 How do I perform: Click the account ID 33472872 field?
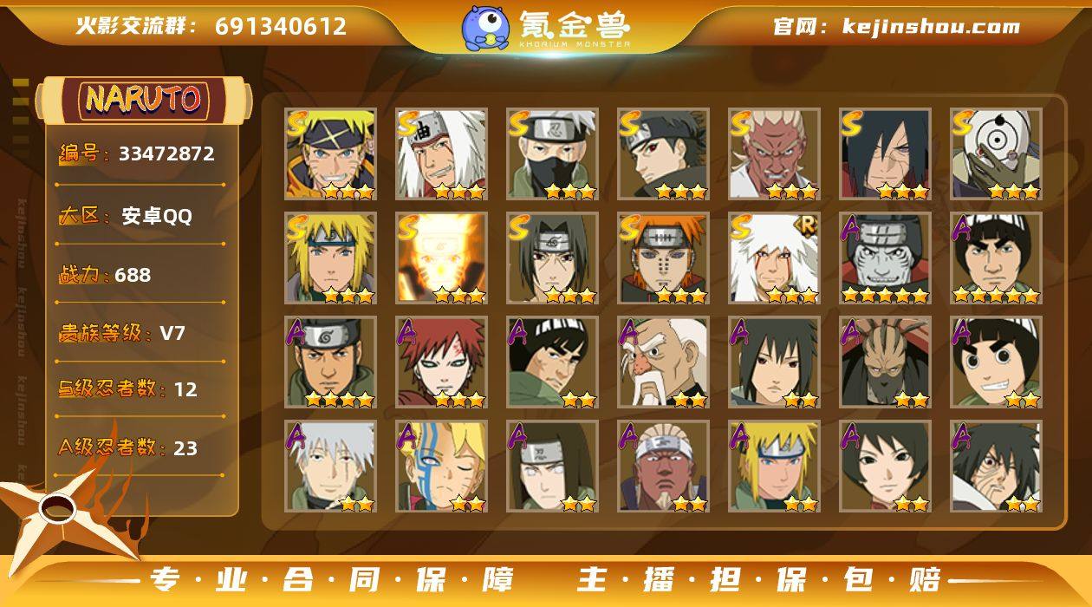tap(140, 154)
